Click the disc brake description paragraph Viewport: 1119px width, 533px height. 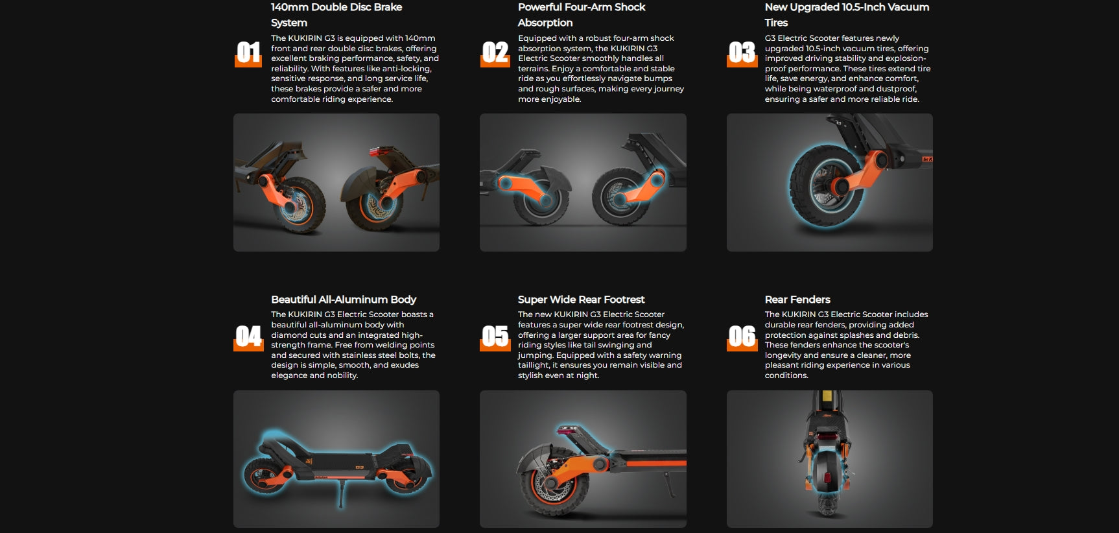click(355, 69)
